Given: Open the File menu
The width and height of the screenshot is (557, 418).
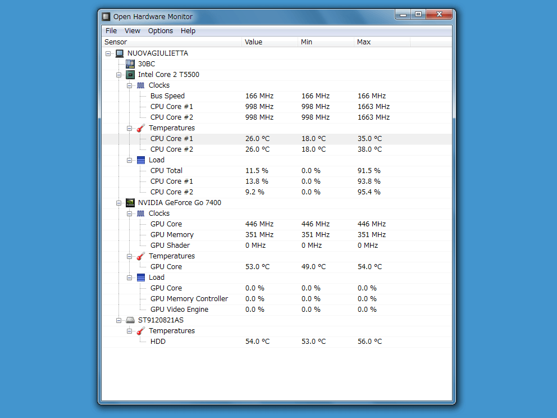Looking at the screenshot, I should click(x=111, y=31).
